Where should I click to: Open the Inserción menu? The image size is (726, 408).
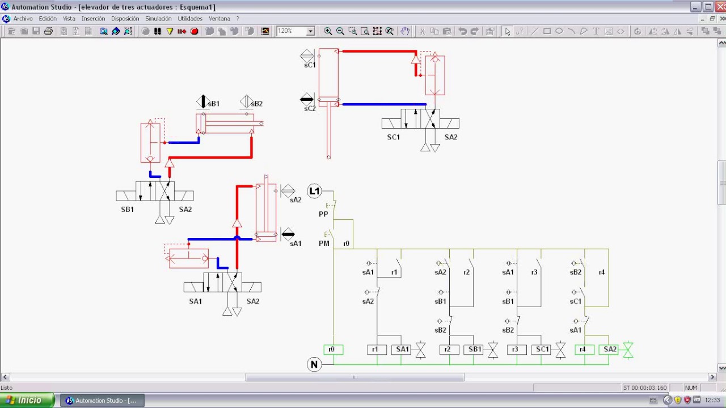click(94, 19)
